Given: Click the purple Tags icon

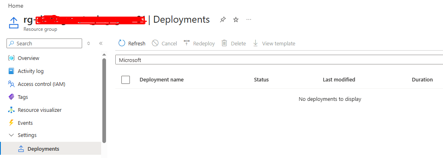Looking at the screenshot, I should [x=11, y=97].
